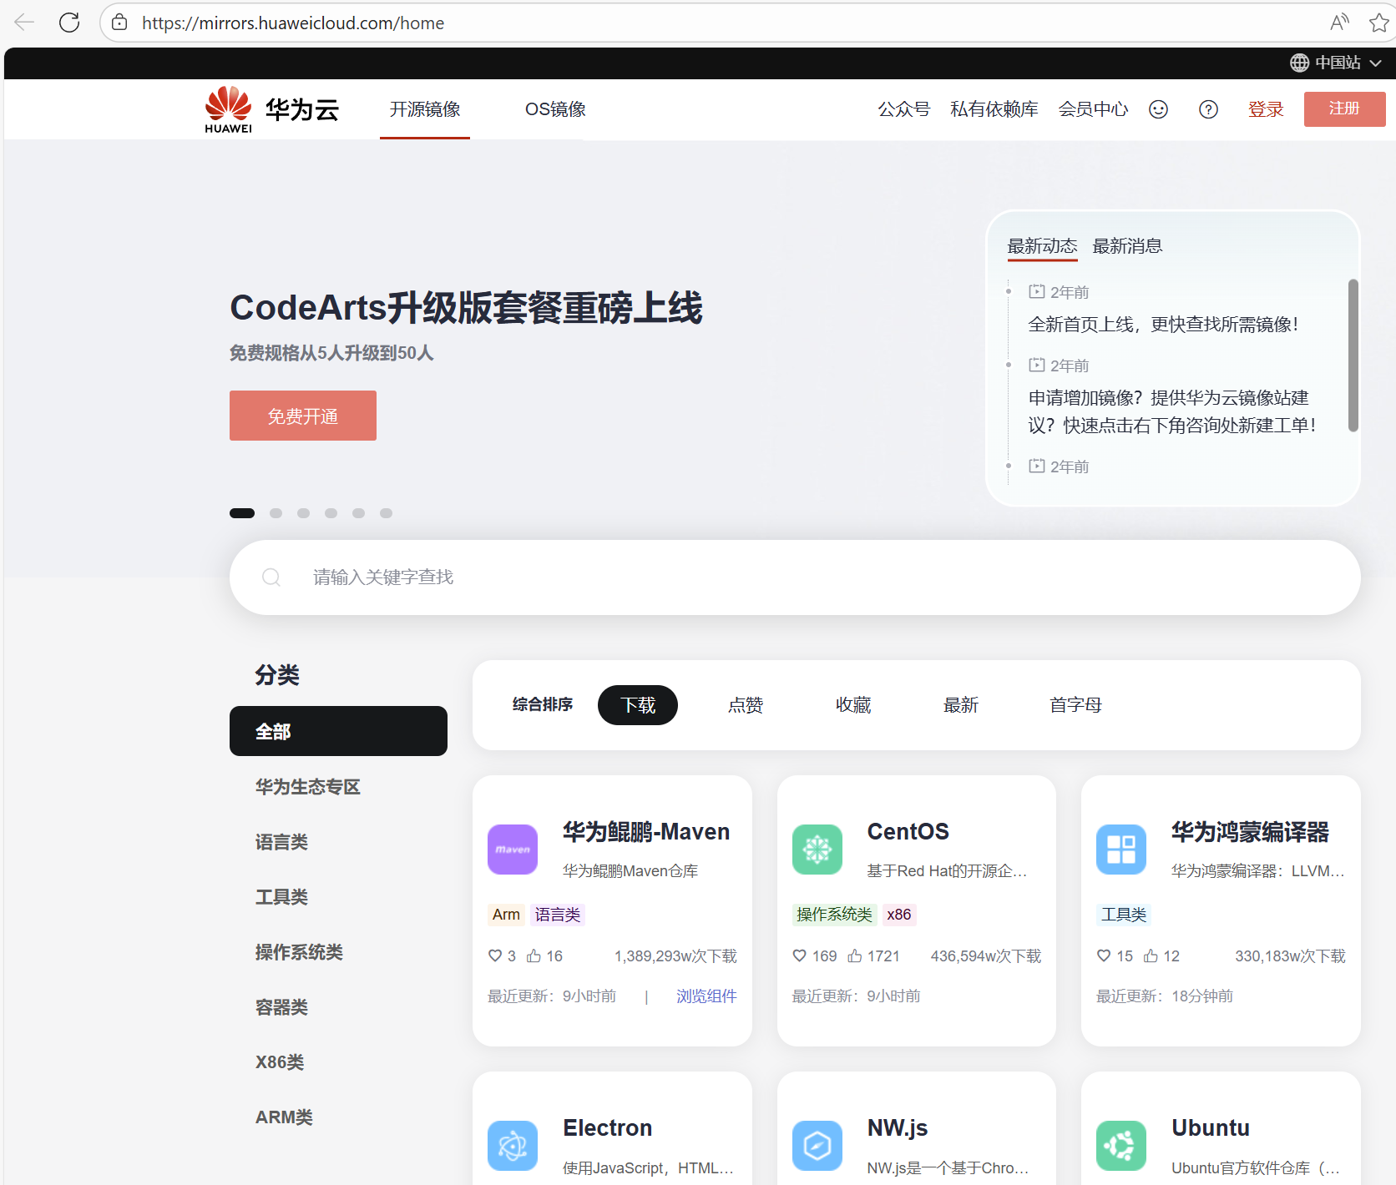Switch to 最新动态 tab
The image size is (1396, 1185).
point(1042,246)
